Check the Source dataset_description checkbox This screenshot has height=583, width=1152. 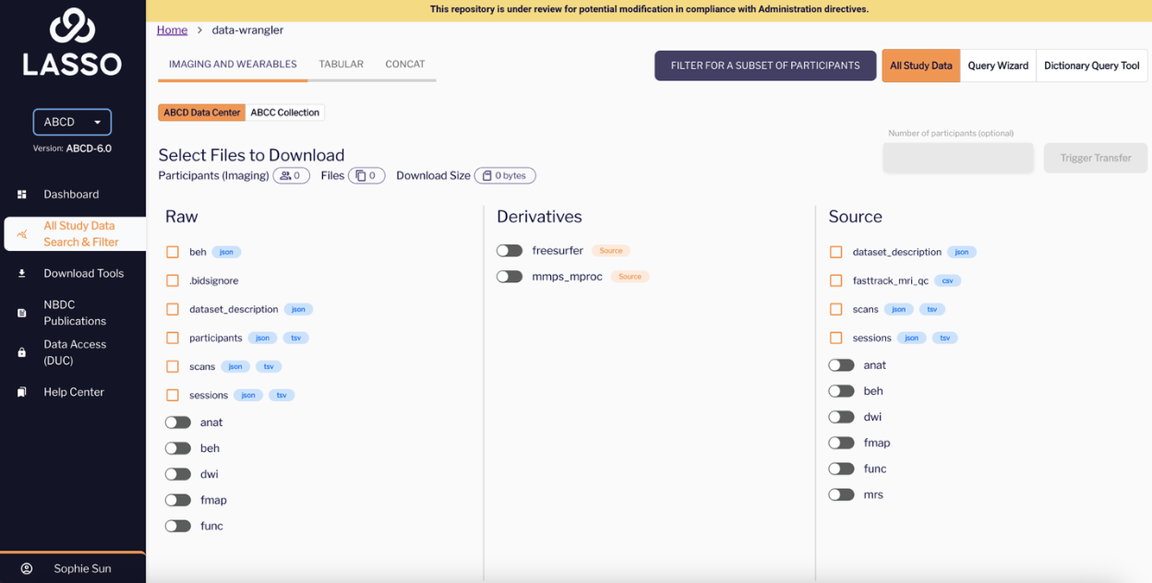[x=836, y=252]
